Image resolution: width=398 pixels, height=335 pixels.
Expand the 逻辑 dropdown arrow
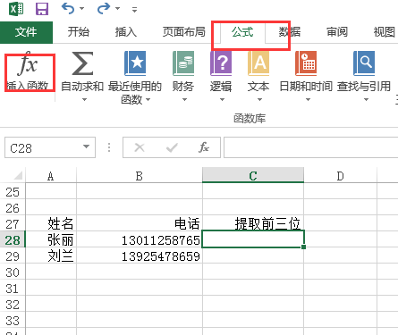click(x=222, y=99)
